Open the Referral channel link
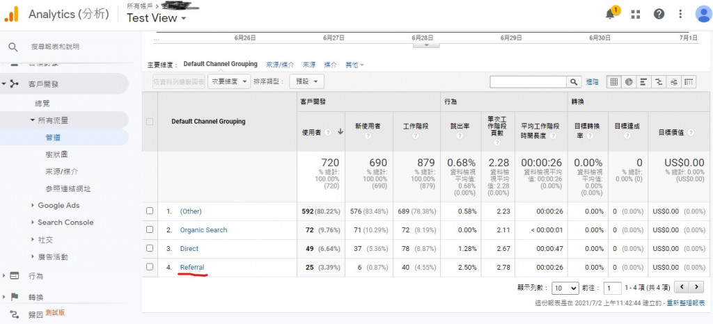Image resolution: width=713 pixels, height=324 pixels. pyautogui.click(x=192, y=267)
